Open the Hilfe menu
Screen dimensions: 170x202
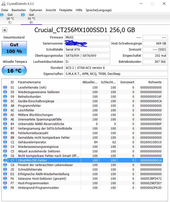click(x=79, y=10)
